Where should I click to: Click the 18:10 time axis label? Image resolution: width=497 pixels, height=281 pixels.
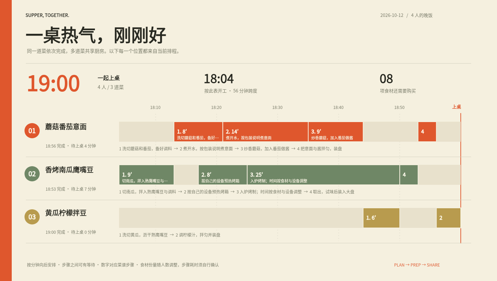click(155, 108)
